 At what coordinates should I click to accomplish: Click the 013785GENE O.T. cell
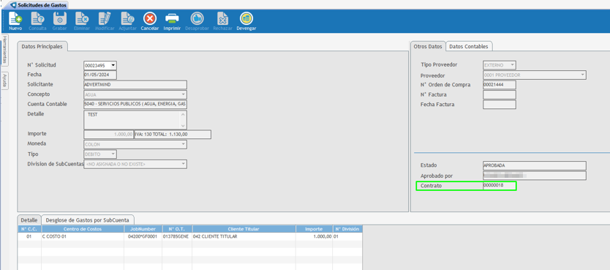(x=177, y=236)
